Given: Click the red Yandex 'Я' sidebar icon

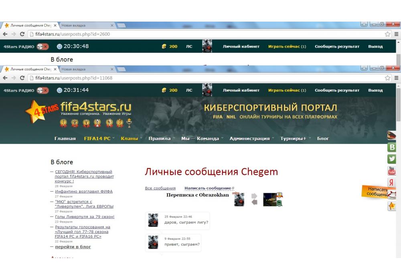Looking at the screenshot, I should pos(392,183).
